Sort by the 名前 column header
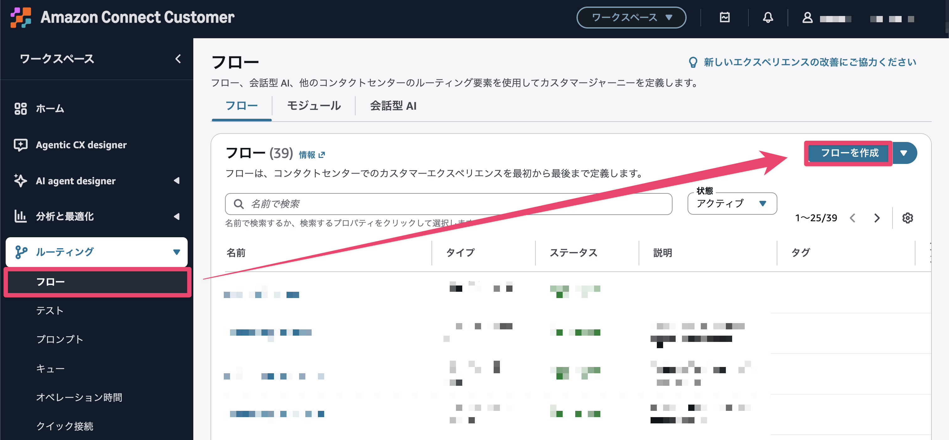Viewport: 949px width, 440px height. pyautogui.click(x=236, y=253)
